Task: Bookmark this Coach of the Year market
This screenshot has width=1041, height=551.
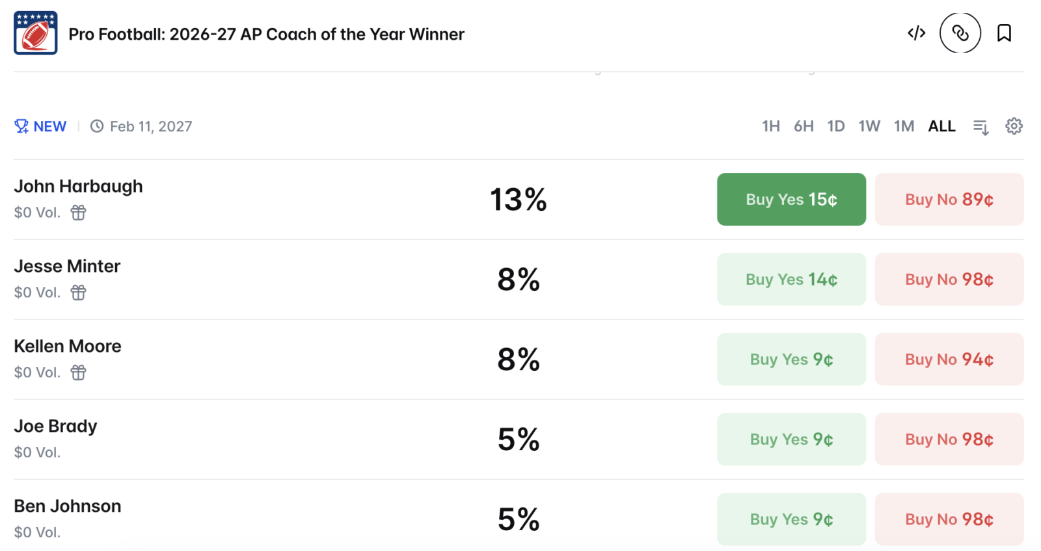Action: 1004,33
